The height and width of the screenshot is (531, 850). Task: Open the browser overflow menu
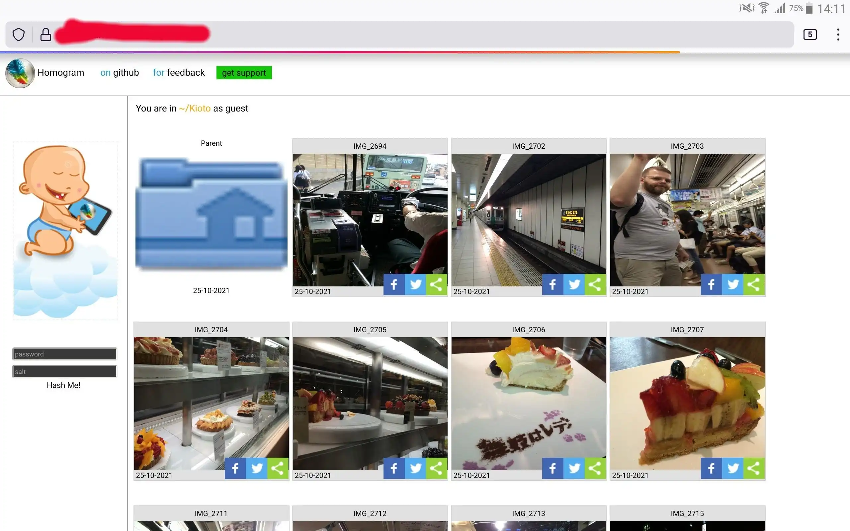click(x=838, y=34)
